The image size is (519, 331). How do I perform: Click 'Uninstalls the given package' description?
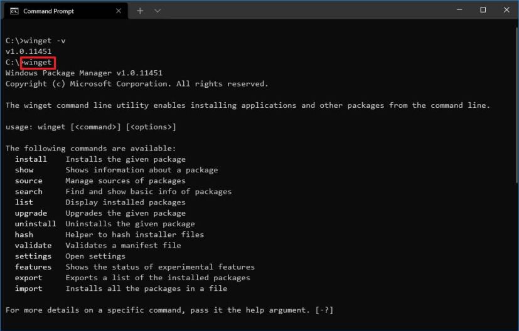[130, 224]
